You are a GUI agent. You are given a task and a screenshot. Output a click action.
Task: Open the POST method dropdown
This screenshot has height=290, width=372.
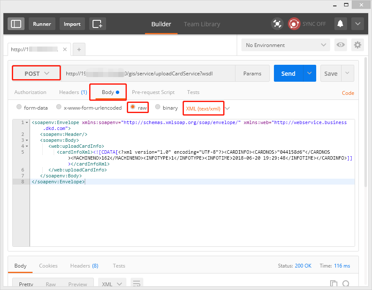click(36, 73)
